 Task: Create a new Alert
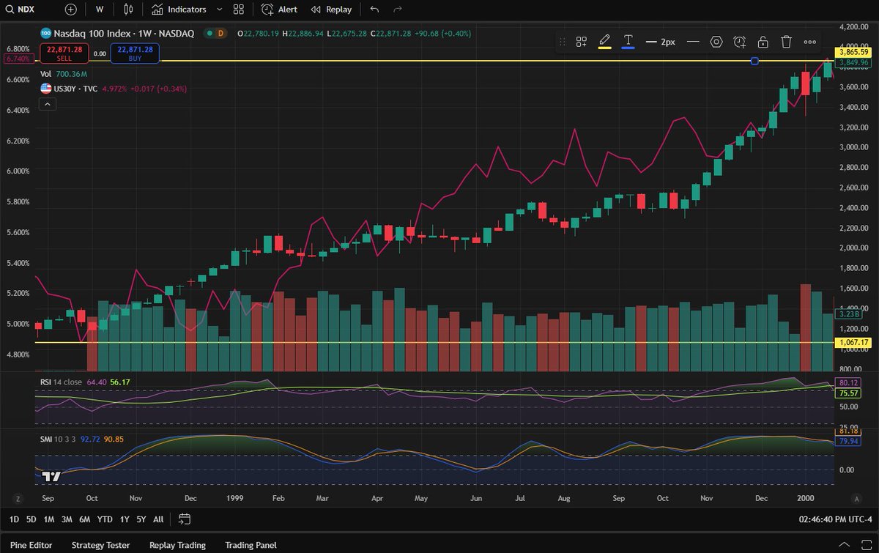click(279, 10)
